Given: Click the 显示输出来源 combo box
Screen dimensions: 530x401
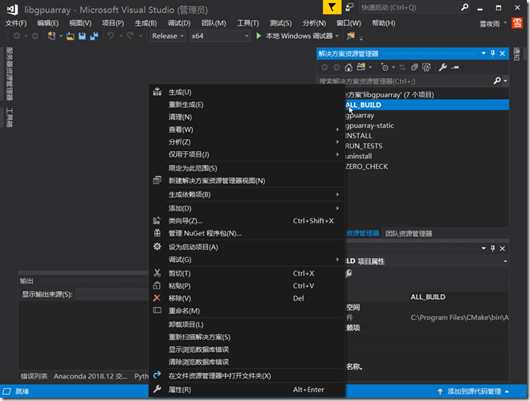Looking at the screenshot, I should tap(112, 294).
